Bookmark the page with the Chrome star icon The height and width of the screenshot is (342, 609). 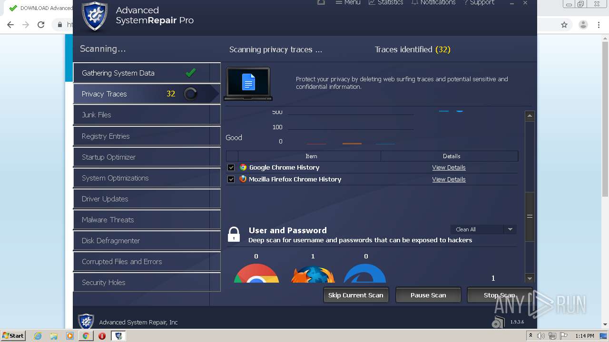(x=564, y=25)
